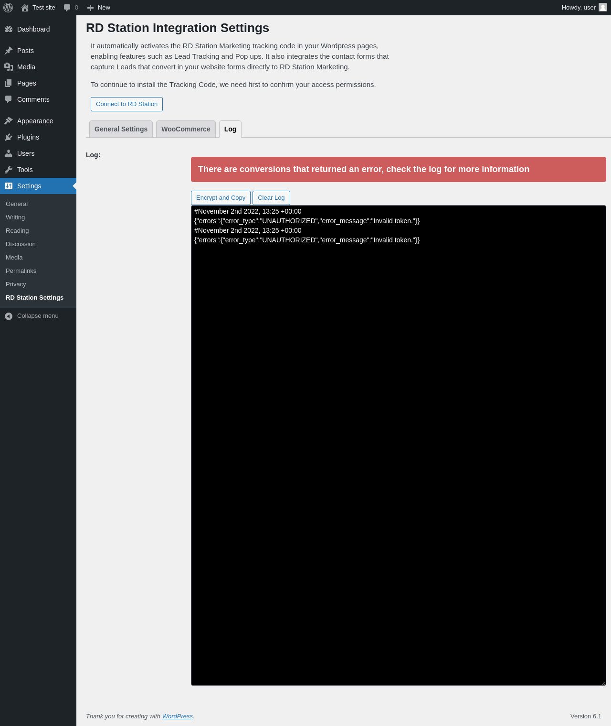Viewport: 611px width, 726px height.
Task: Click the Tools wrench icon
Action: [x=9, y=170]
